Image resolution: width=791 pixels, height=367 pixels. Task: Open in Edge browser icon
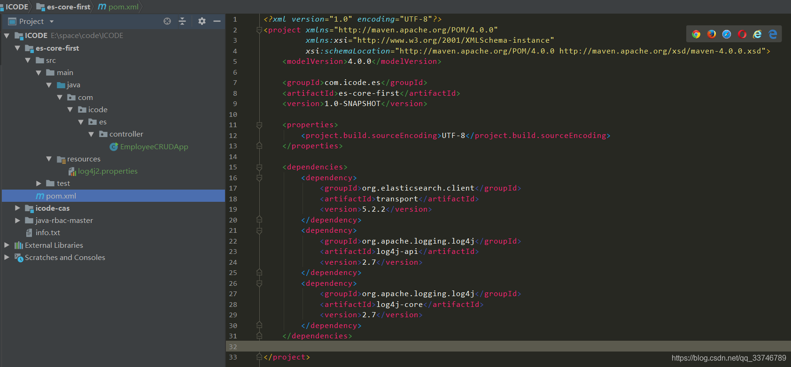(773, 34)
